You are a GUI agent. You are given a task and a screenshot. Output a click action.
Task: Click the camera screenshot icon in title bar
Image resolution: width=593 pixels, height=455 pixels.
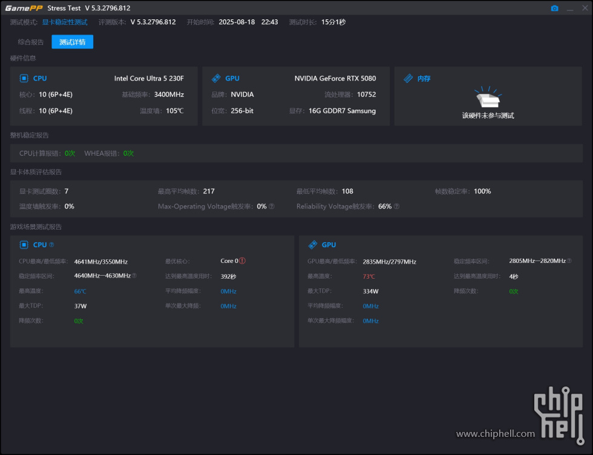pos(554,8)
